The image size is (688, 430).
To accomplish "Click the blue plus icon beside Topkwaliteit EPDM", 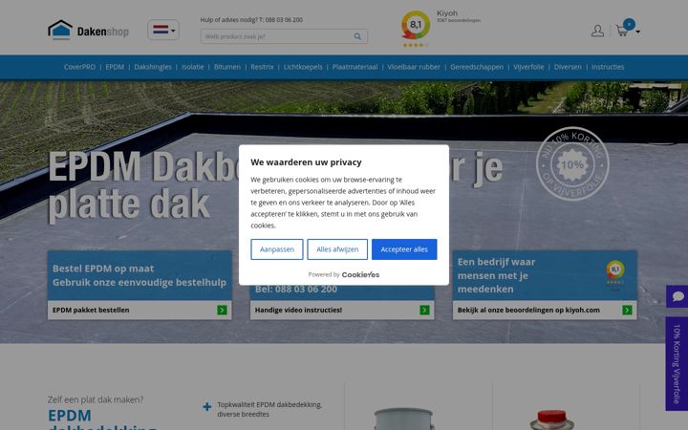I will point(207,407).
